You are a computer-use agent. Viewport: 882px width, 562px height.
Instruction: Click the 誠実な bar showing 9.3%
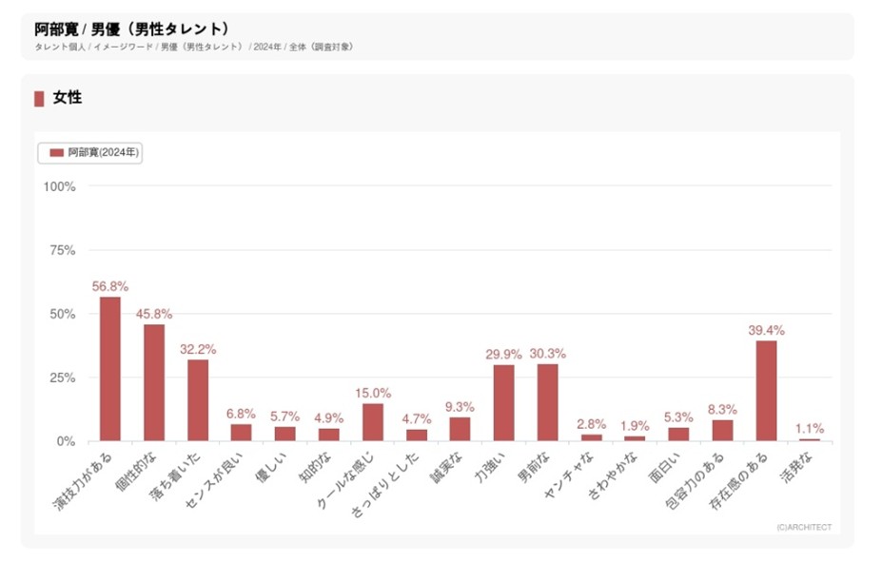pyautogui.click(x=460, y=430)
